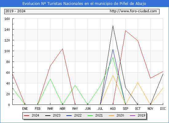Select the 2020 legend label
This screenshot has width=169, height=123.
pos(120,115)
